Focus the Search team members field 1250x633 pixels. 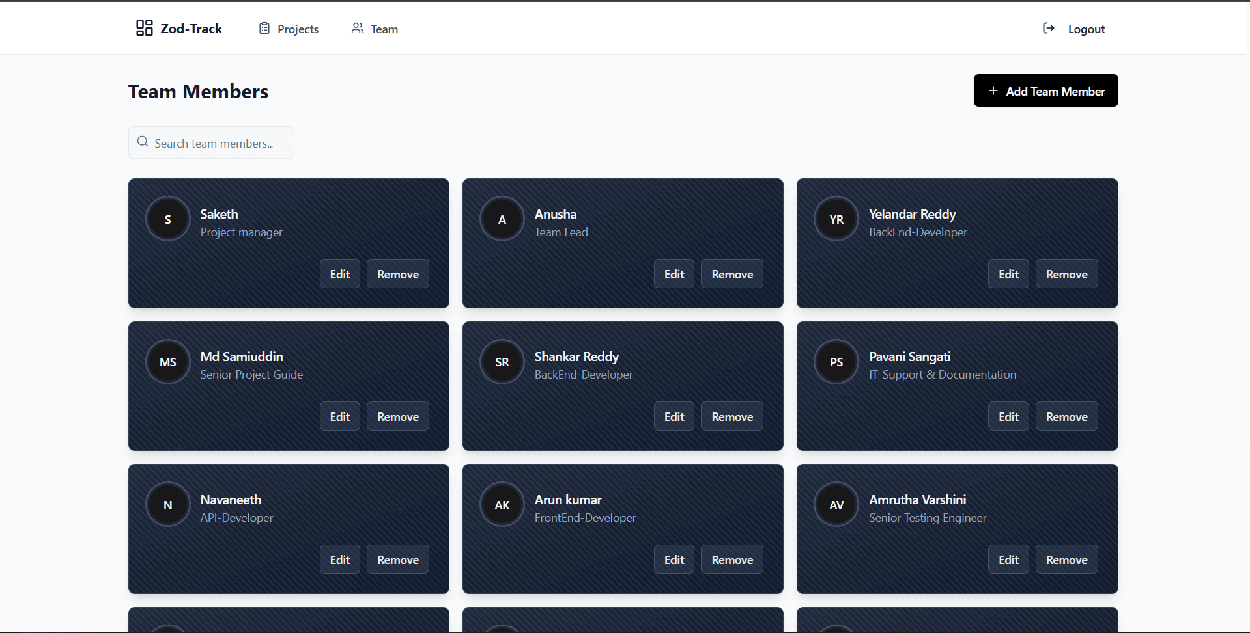pyautogui.click(x=211, y=142)
